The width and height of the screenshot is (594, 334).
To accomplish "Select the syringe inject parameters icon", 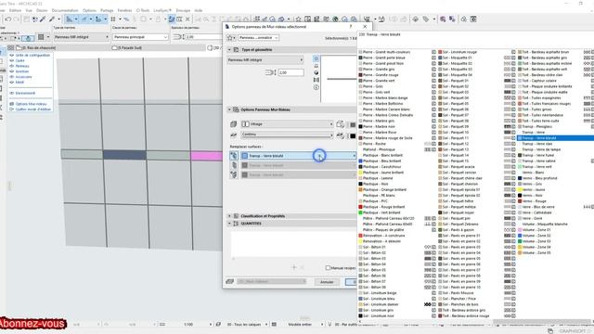I will [x=52, y=19].
